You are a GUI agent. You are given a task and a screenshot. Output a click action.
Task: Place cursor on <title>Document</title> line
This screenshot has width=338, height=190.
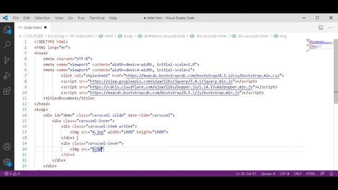[x=69, y=98]
